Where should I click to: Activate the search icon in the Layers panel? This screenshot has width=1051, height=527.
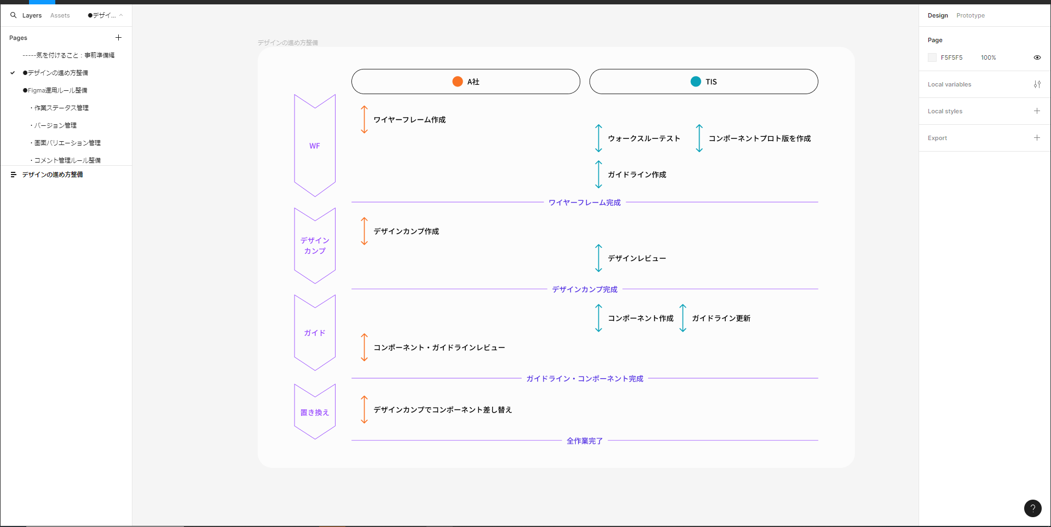click(x=13, y=15)
